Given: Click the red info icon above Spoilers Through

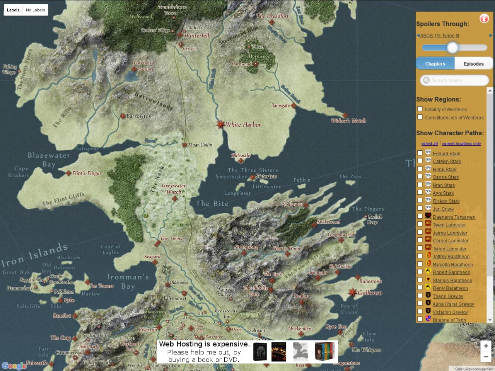Looking at the screenshot, I should click(484, 18).
